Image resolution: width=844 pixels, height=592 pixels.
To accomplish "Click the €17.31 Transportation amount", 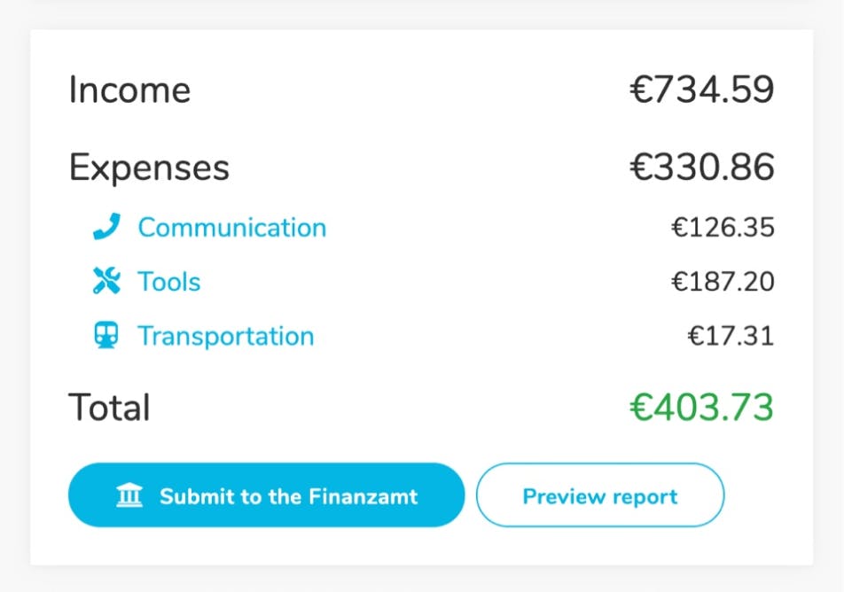I will (x=731, y=336).
